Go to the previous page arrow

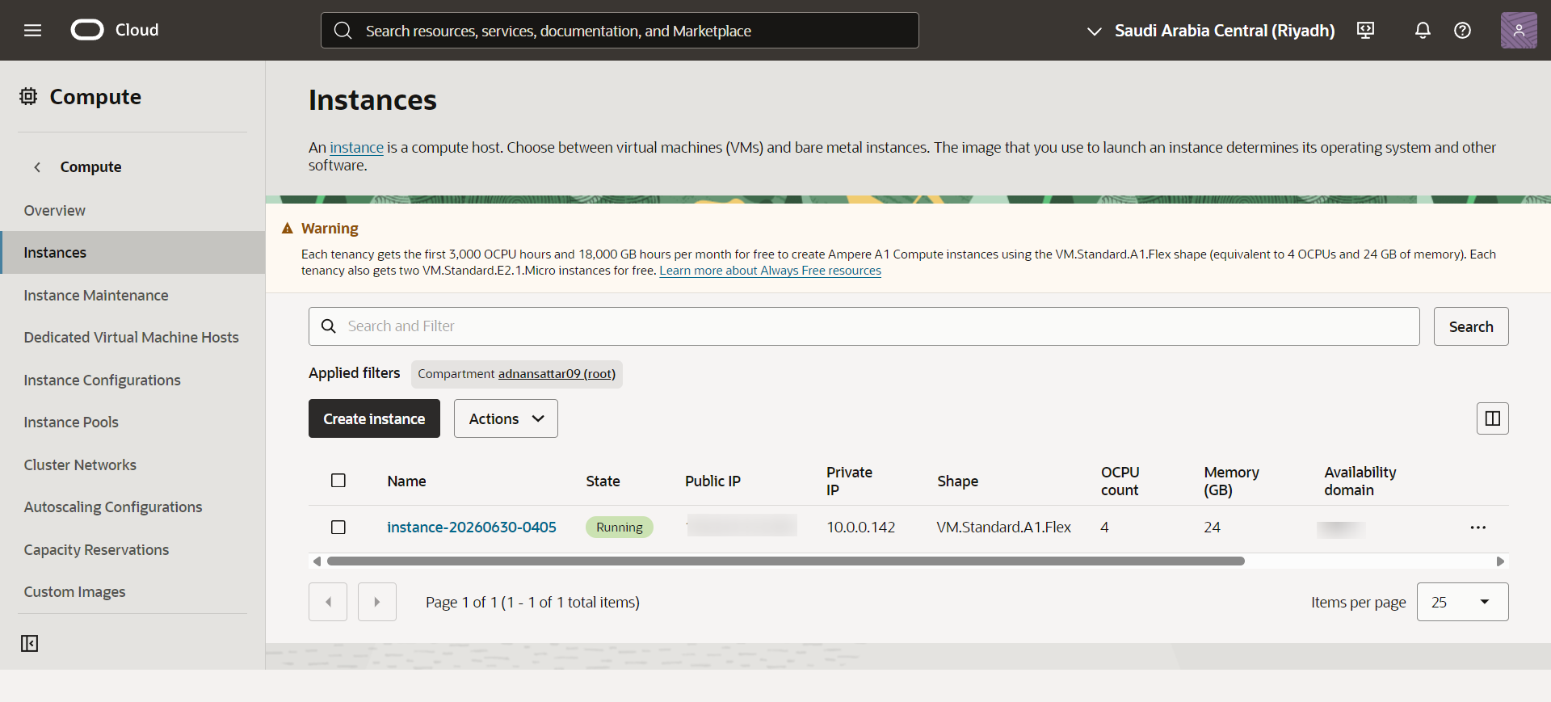(328, 602)
